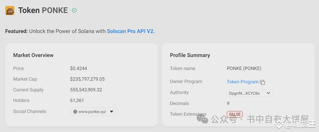Open Solscan Pro API V2 link
This screenshot has height=132, width=319.
point(131,31)
